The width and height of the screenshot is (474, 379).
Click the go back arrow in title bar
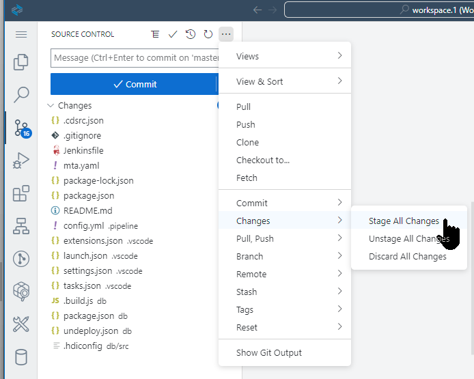[257, 10]
